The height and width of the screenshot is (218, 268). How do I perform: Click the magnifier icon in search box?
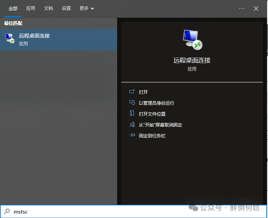click(x=7, y=212)
